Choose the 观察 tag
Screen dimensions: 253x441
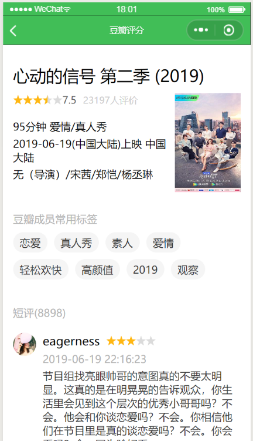[x=188, y=270]
